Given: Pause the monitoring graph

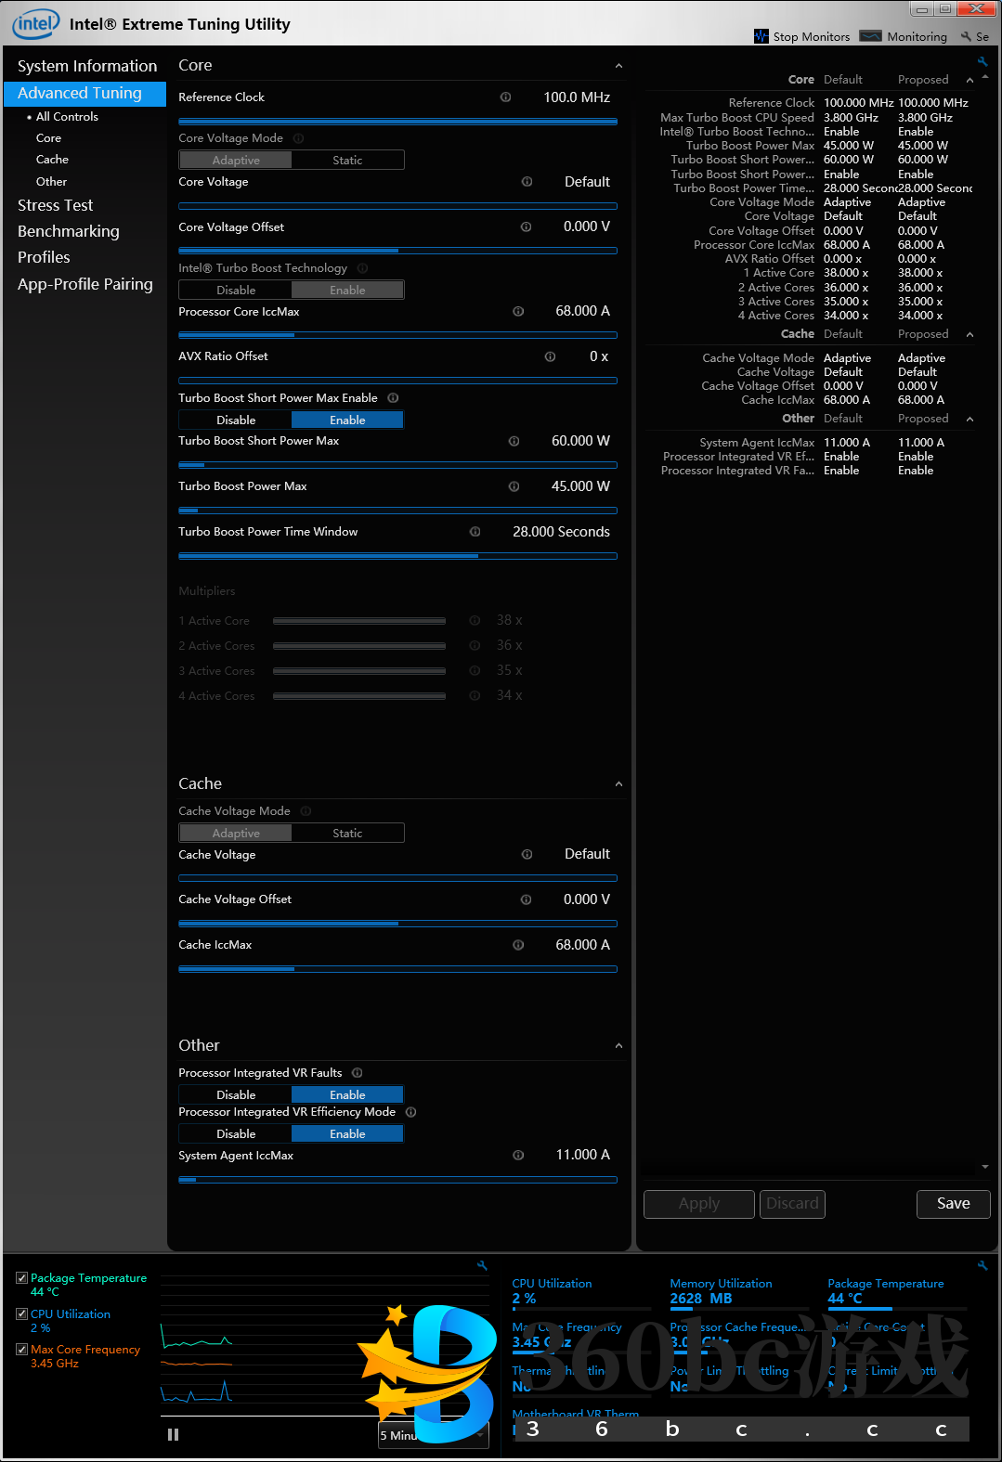Looking at the screenshot, I should 173,1434.
